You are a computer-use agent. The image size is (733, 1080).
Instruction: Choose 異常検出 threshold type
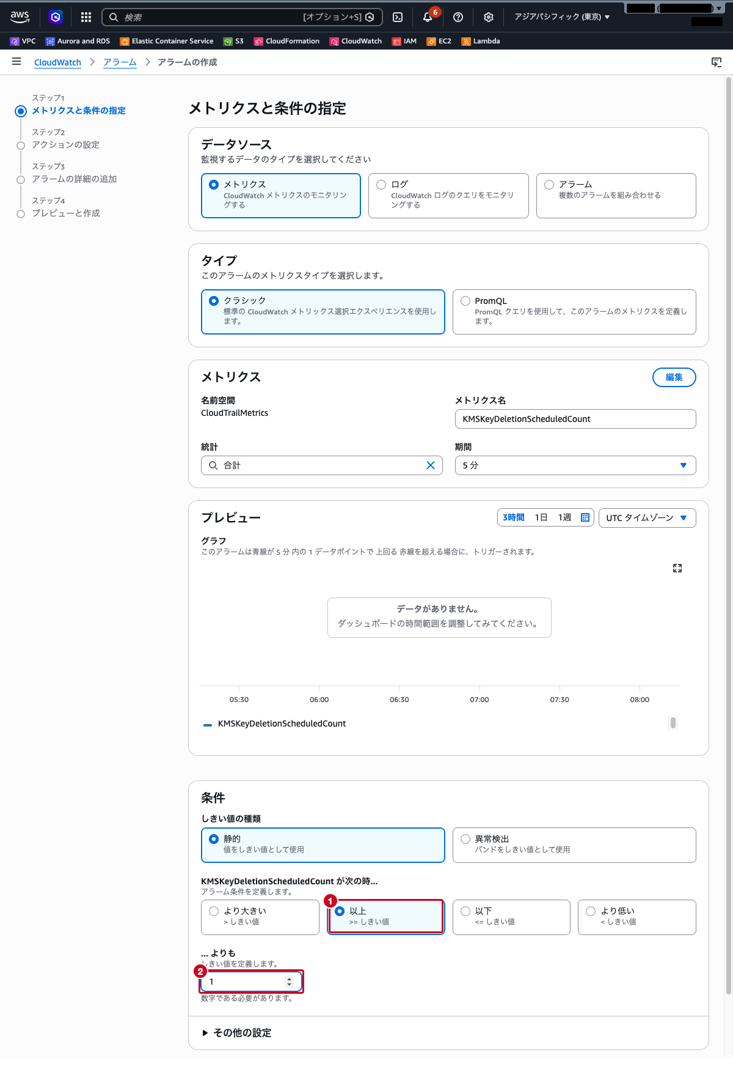(574, 845)
